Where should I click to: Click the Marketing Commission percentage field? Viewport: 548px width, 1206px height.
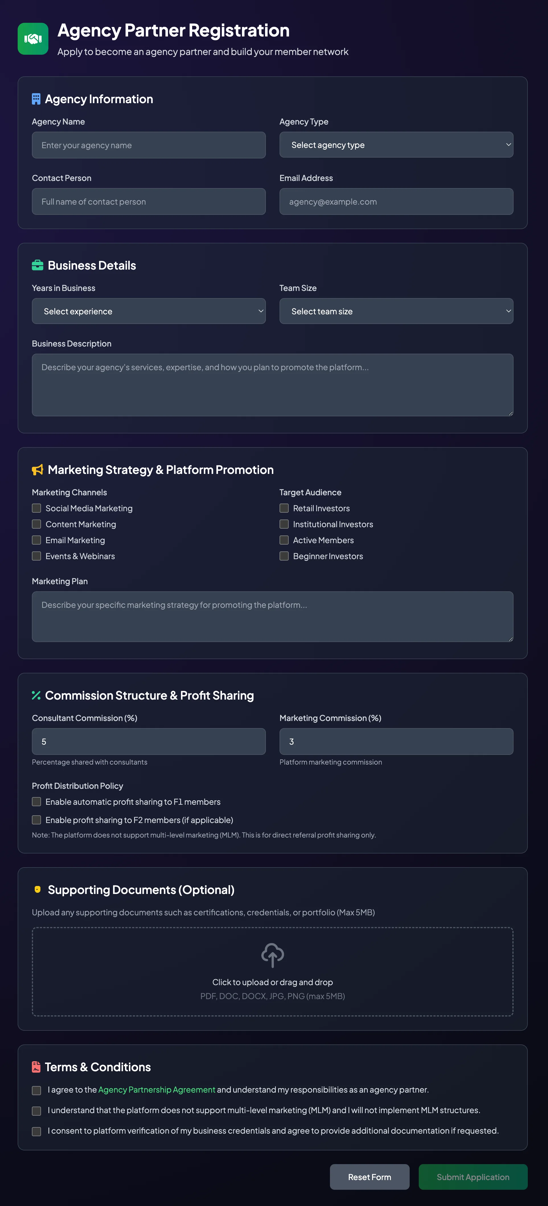point(396,741)
